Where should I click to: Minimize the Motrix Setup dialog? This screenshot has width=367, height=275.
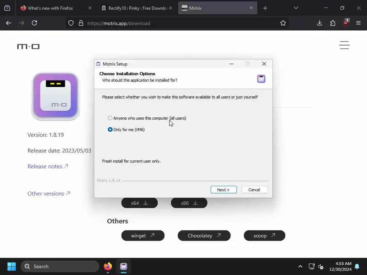click(x=232, y=64)
